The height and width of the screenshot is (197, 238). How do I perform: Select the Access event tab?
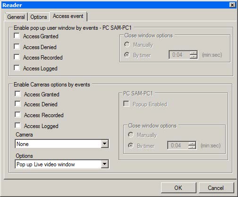[x=68, y=16]
